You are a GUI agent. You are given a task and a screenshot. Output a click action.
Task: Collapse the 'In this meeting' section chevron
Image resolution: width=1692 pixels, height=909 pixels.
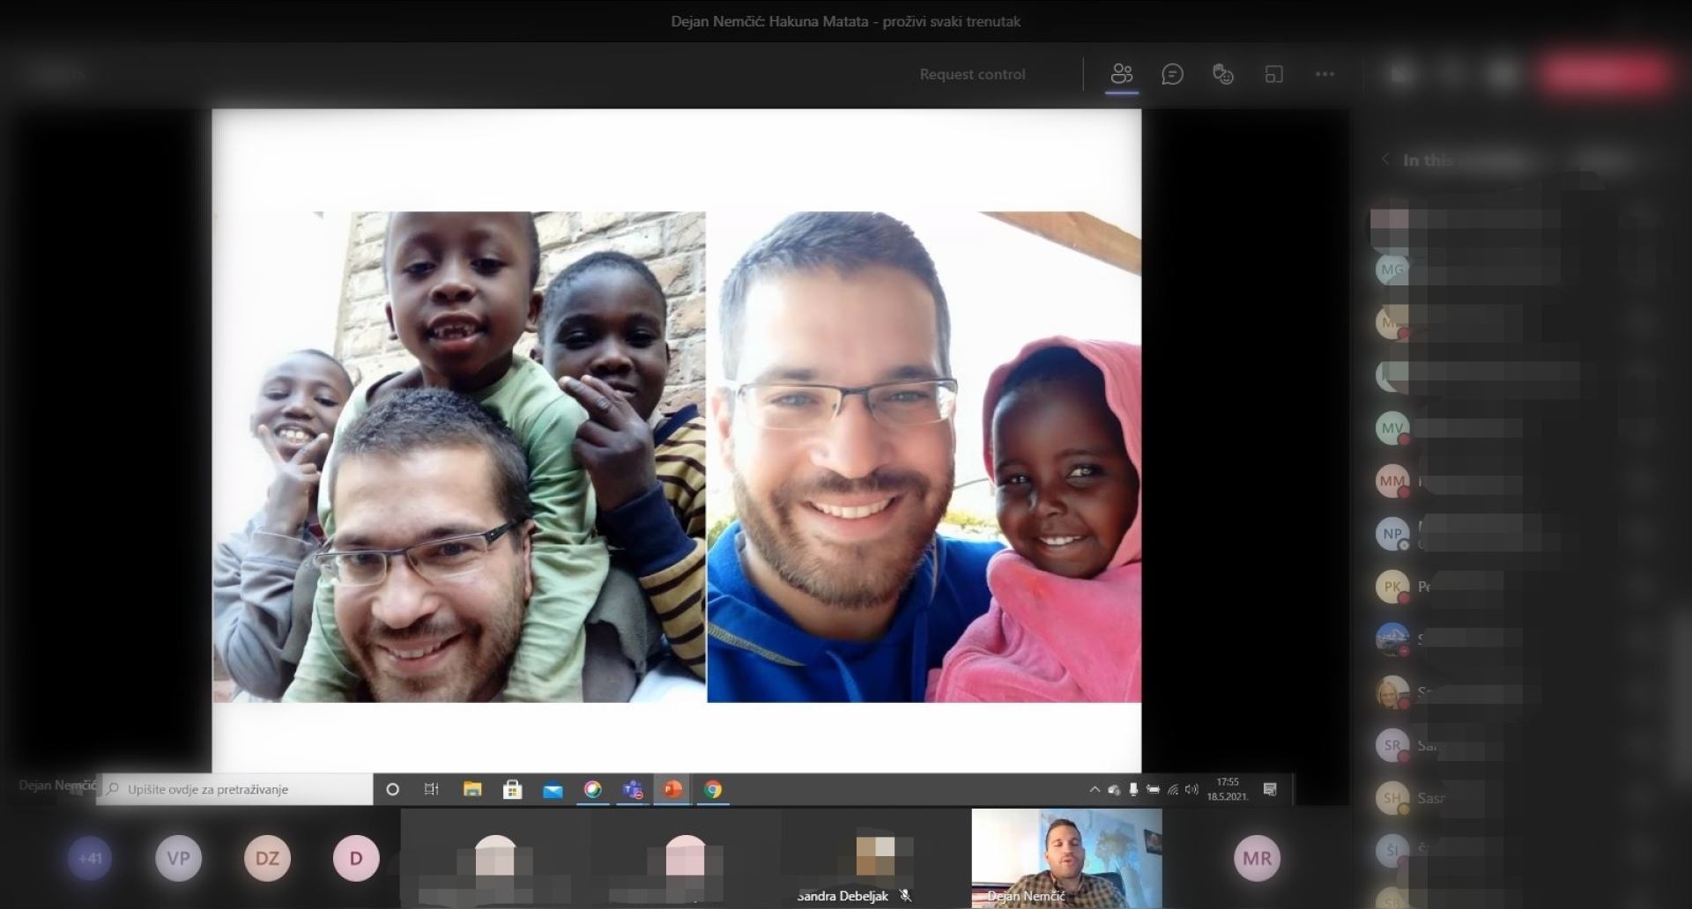[x=1385, y=159]
